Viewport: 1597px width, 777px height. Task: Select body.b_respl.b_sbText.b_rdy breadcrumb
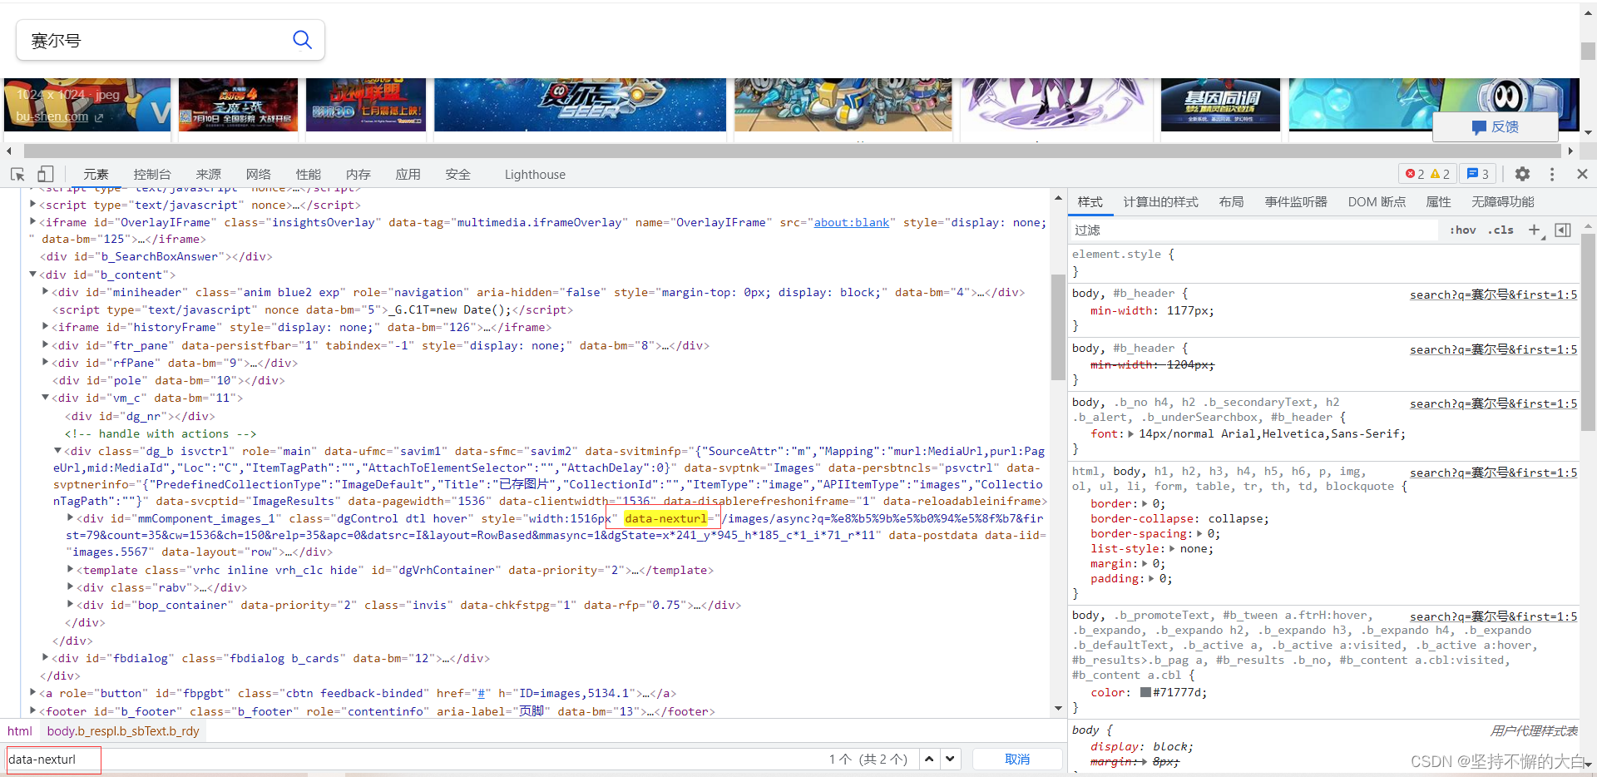(x=123, y=731)
